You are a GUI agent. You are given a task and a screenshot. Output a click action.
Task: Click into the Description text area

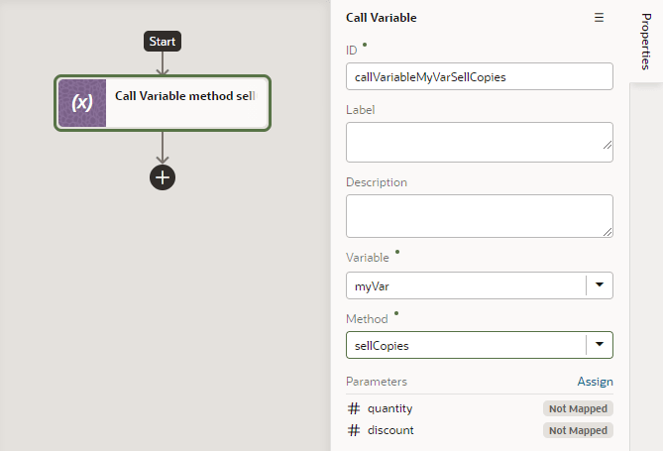479,215
